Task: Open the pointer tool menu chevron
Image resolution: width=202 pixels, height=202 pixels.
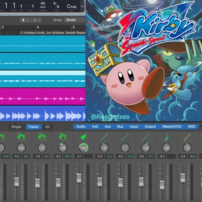Action: coord(27,20)
